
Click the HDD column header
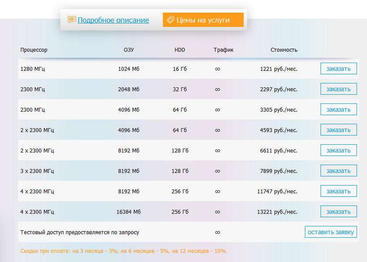pyautogui.click(x=180, y=50)
